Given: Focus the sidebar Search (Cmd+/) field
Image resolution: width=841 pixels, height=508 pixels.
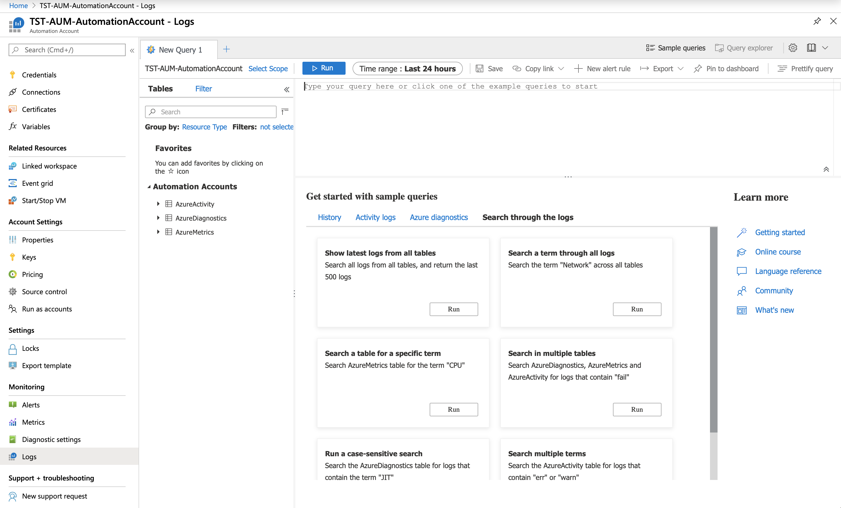Looking at the screenshot, I should pyautogui.click(x=67, y=50).
